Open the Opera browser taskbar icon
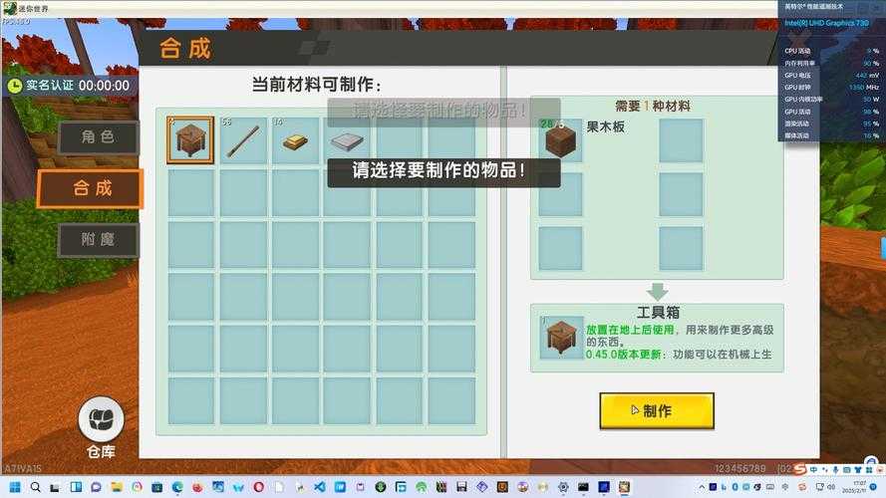 pos(258,487)
